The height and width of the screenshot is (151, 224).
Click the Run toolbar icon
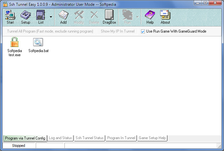click(x=127, y=17)
